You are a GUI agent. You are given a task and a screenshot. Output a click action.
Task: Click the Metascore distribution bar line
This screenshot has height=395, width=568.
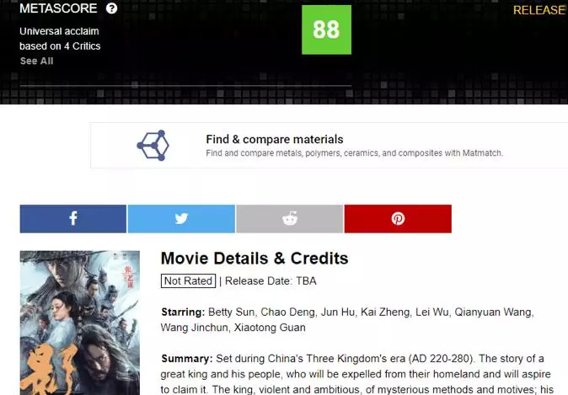pyautogui.click(x=185, y=86)
